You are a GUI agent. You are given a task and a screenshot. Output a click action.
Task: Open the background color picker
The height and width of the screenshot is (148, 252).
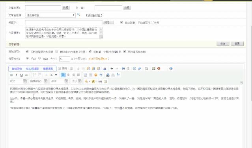(x=94, y=81)
